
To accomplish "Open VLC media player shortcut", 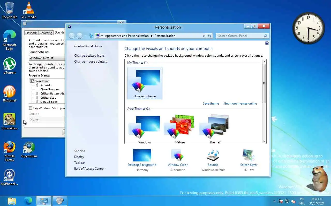I will [29, 11].
